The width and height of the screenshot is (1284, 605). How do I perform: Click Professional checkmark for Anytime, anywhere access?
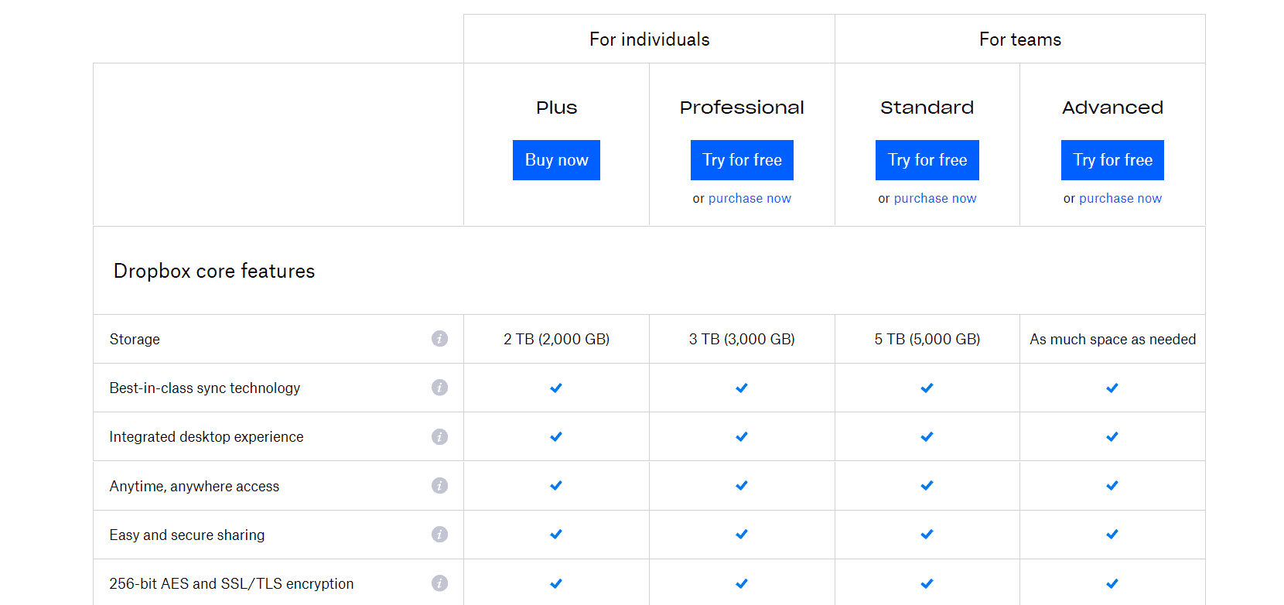coord(742,485)
